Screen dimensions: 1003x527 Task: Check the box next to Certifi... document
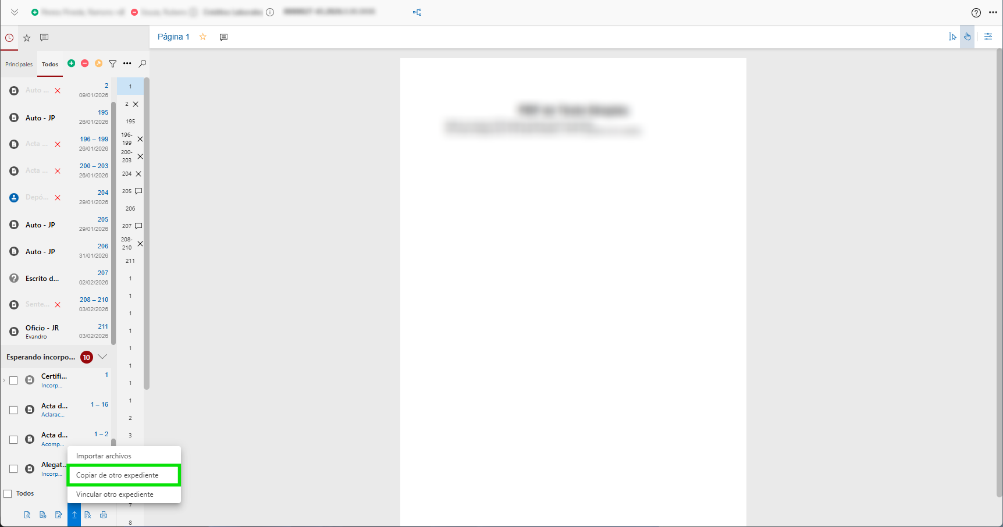coord(13,380)
